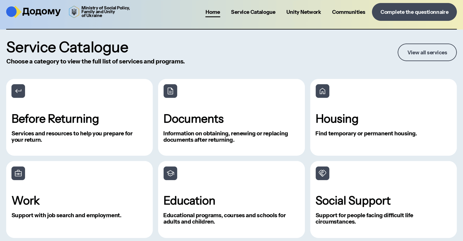Screen dimensions: 463x241
Task: Click the Додому logo in the header
Action: (33, 12)
